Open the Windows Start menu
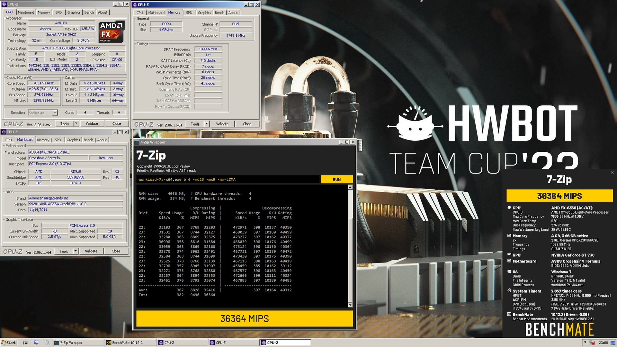This screenshot has height=347, width=617. pos(9,343)
